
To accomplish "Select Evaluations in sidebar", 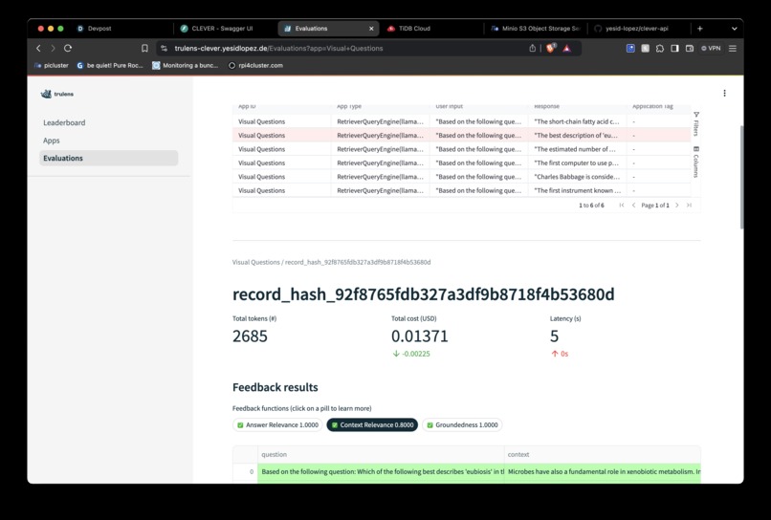I will [108, 159].
